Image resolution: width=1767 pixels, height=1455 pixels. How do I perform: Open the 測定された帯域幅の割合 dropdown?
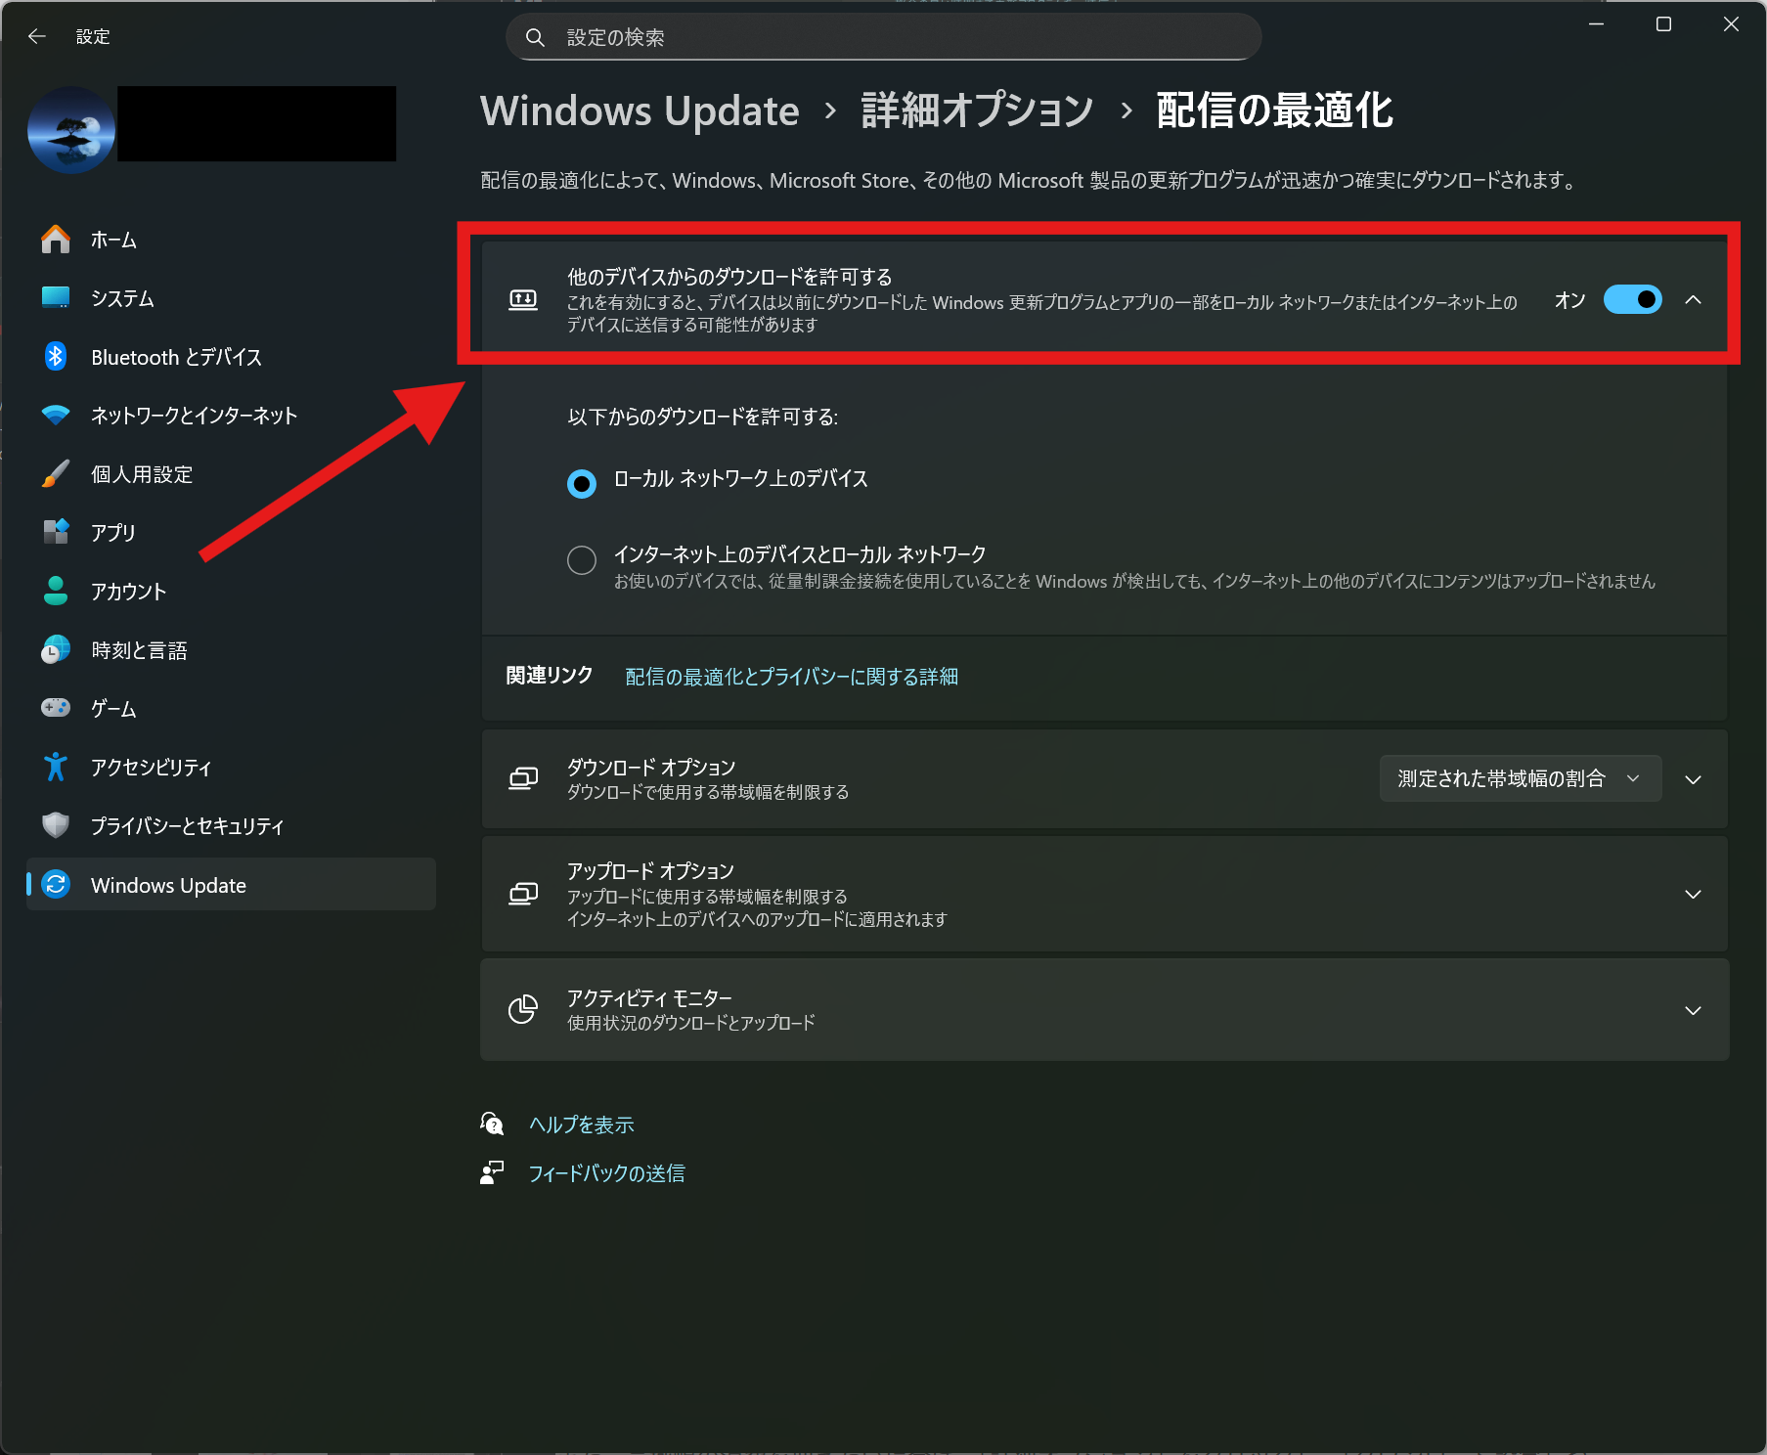[1520, 778]
